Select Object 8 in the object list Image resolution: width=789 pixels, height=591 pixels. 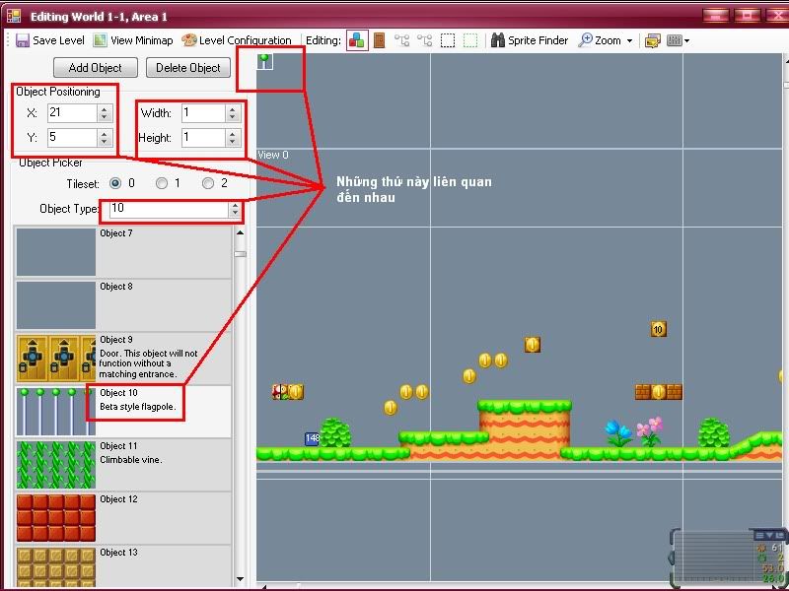click(x=123, y=305)
